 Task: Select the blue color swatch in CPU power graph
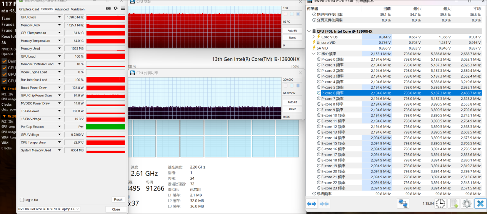point(298,85)
